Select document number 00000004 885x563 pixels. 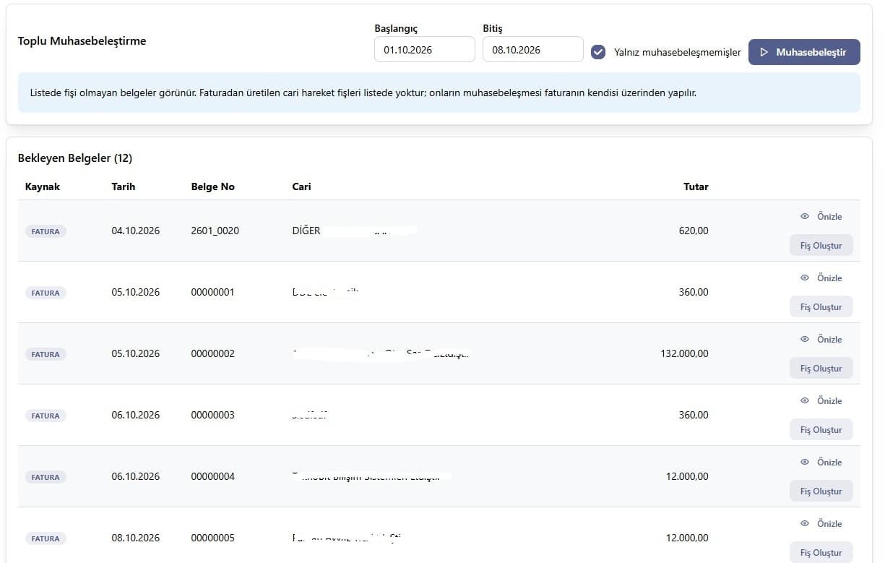[213, 476]
